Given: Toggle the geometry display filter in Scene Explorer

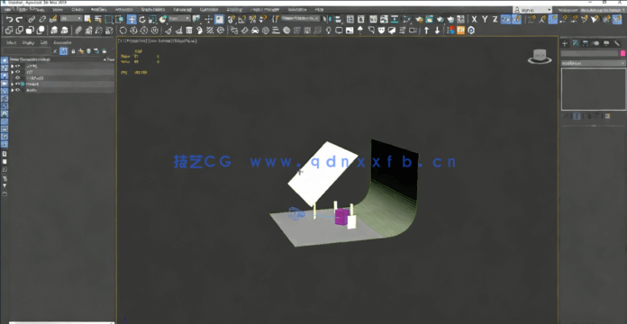Looking at the screenshot, I should click(5, 60).
